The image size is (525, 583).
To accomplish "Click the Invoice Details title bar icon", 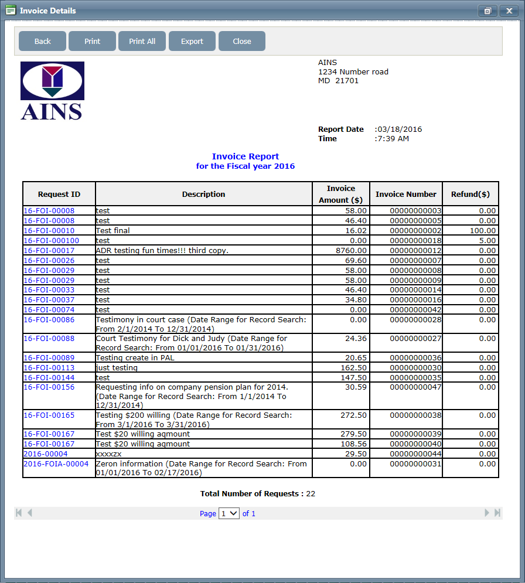I will tap(10, 10).
